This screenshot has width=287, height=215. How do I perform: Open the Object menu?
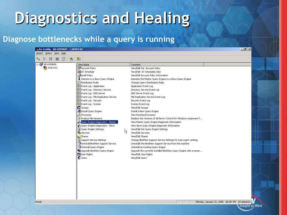[39, 53]
